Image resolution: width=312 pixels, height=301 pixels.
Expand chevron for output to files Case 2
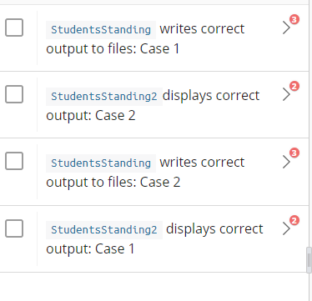[286, 162]
